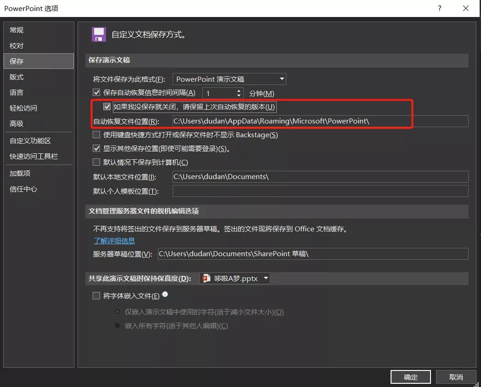
Task: Confirm settings with the 确定 button
Action: [410, 376]
